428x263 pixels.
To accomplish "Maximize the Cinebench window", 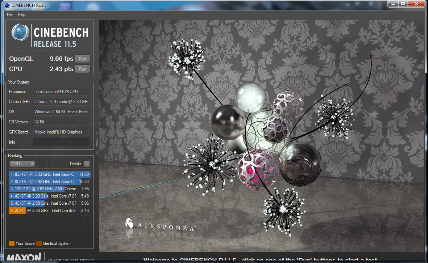I will click(x=403, y=4).
